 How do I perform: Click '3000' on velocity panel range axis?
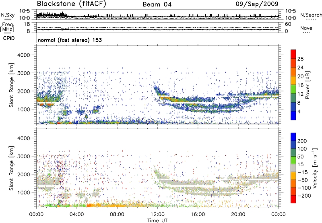(x=23, y=156)
